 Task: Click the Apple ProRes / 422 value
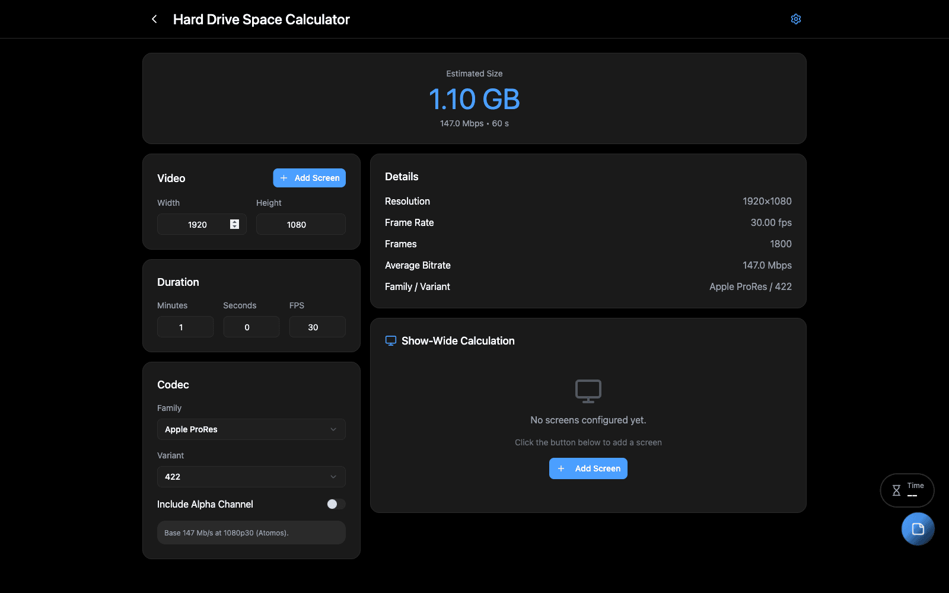tap(750, 286)
